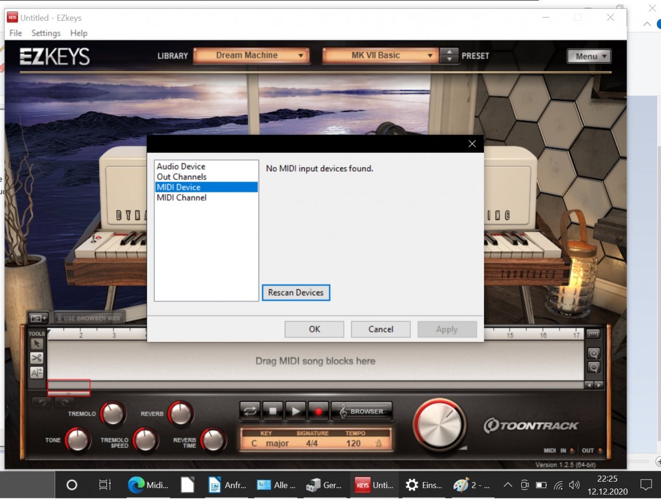The width and height of the screenshot is (661, 501).
Task: Click the tempo value 120
Action: point(353,444)
